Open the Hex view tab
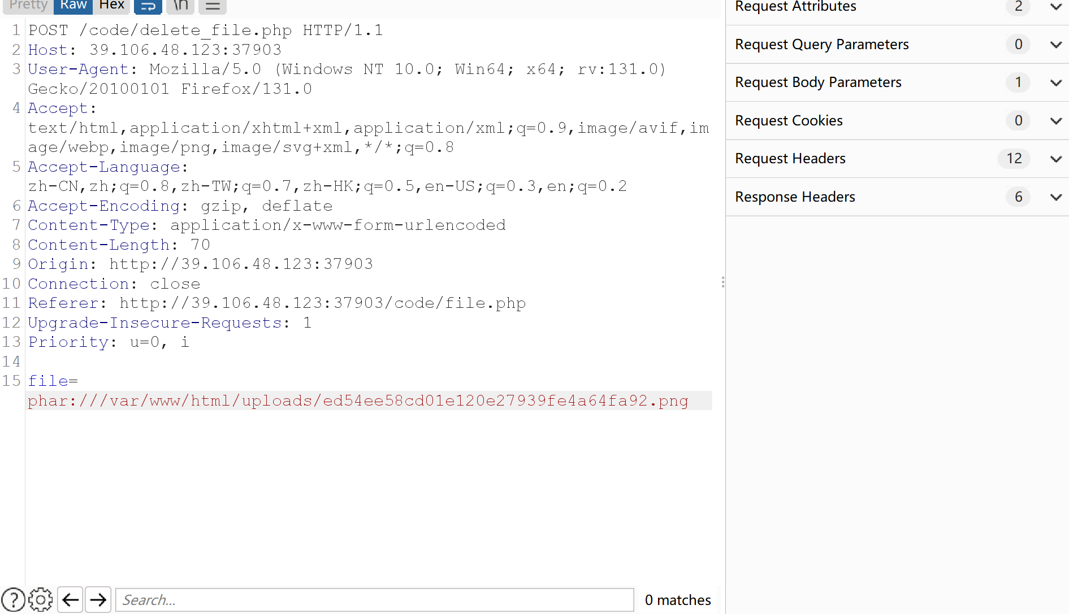1069x614 pixels. coord(111,5)
